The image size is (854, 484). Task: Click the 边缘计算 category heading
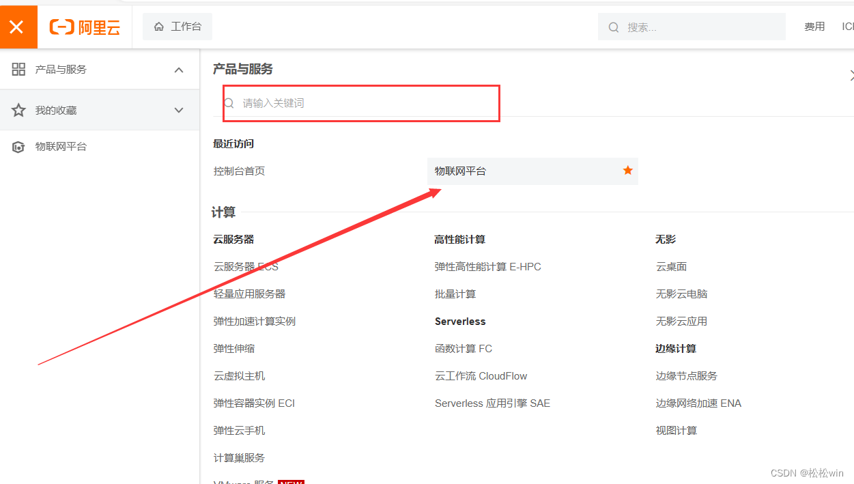click(x=676, y=348)
